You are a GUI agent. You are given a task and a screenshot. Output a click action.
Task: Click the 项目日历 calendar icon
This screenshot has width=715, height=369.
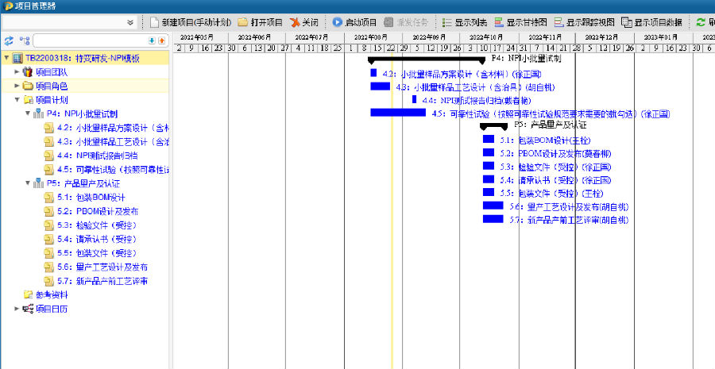pos(28,309)
